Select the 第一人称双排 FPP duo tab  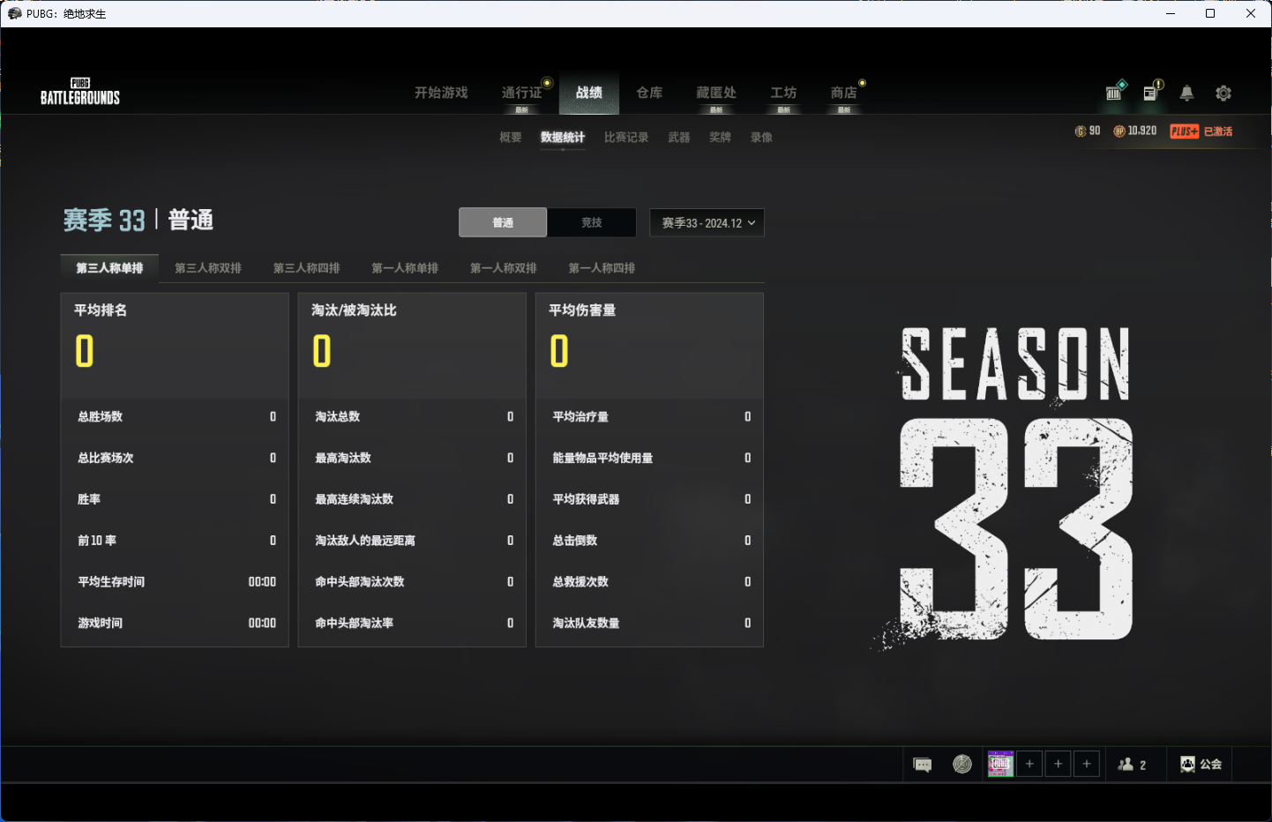[x=504, y=268]
